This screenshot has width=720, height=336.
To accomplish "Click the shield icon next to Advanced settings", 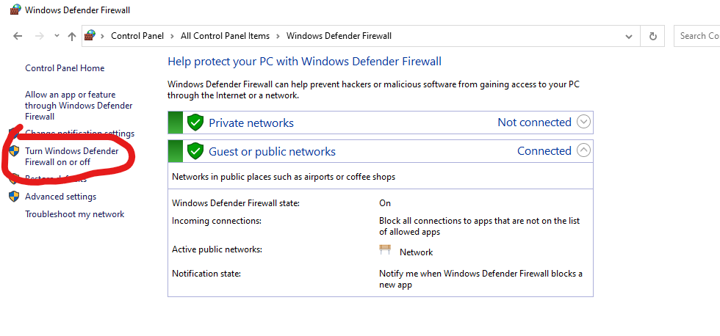I will point(14,197).
